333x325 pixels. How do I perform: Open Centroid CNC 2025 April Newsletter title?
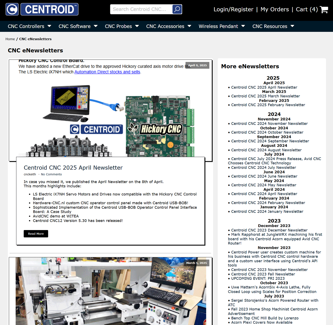click(x=73, y=168)
